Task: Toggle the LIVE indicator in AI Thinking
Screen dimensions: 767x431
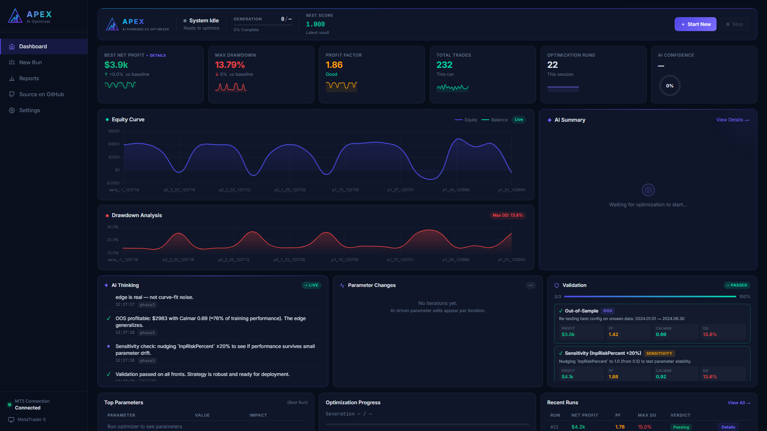Action: [312, 285]
